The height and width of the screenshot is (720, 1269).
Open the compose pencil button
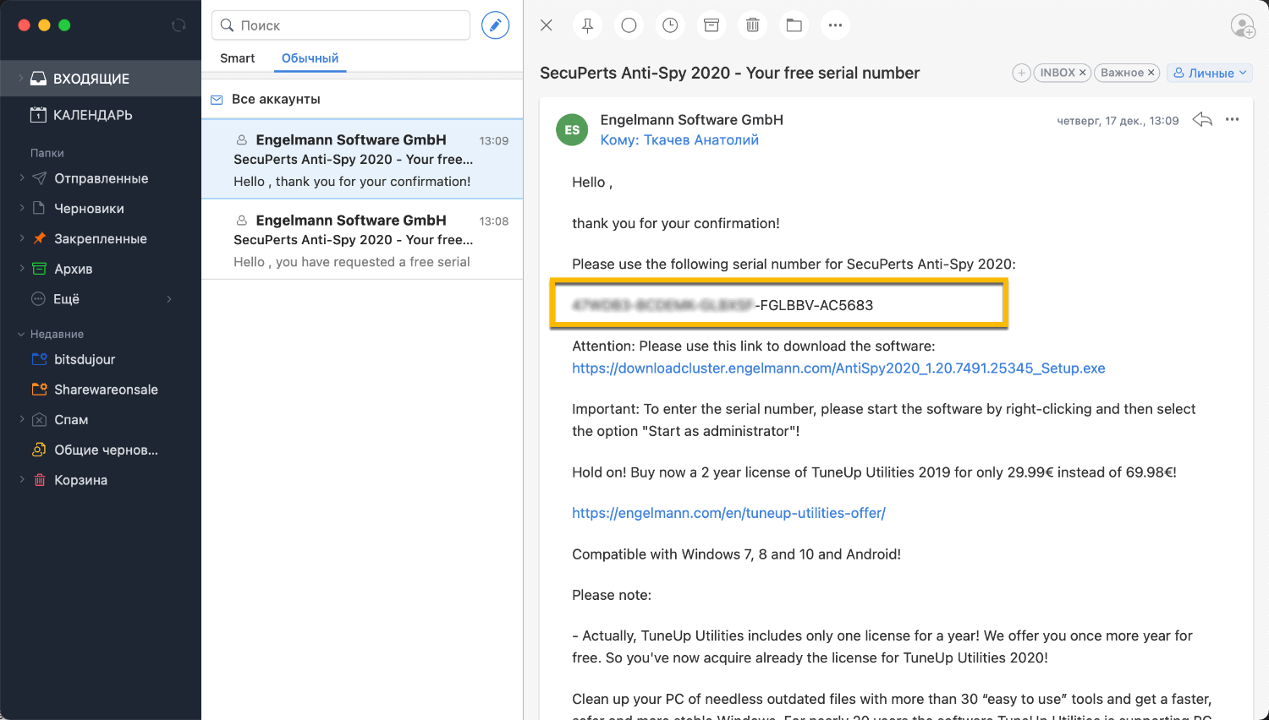coord(495,25)
